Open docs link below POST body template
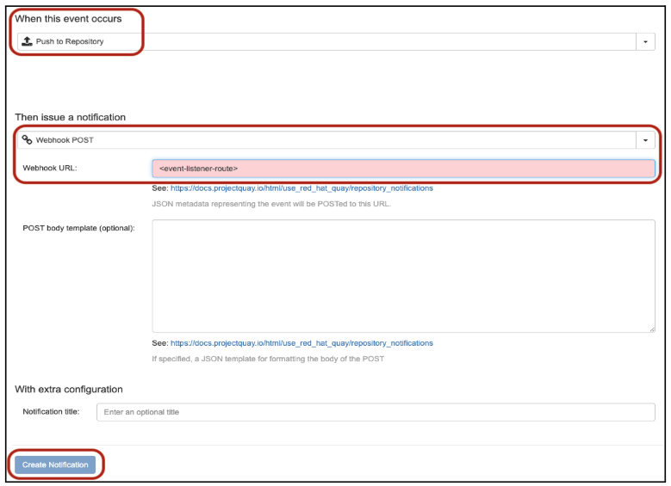This screenshot has width=671, height=486. 301,343
